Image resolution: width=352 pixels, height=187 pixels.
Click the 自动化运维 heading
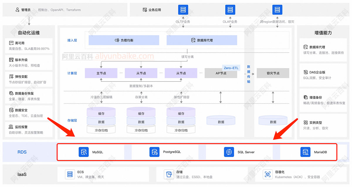pyautogui.click(x=29, y=33)
